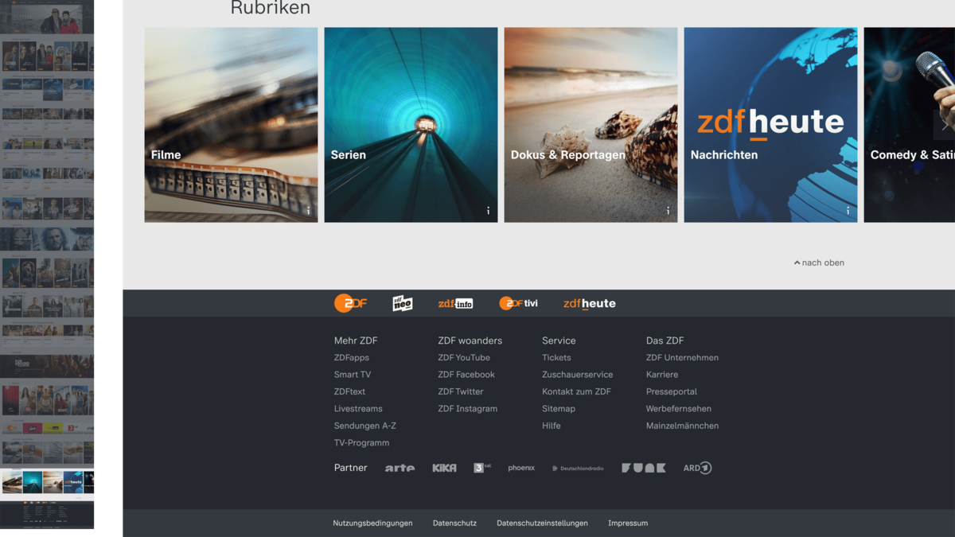This screenshot has width=955, height=537.
Task: Toggle the info icon on the Serien tile
Action: pos(488,212)
